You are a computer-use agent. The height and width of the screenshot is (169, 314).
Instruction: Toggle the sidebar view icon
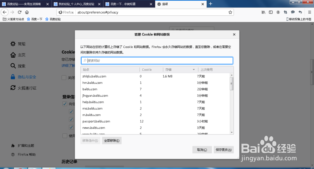coord(271,12)
